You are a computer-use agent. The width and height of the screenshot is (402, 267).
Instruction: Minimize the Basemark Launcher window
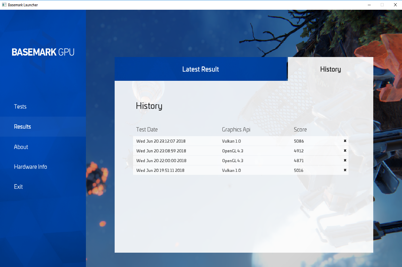[369, 5]
